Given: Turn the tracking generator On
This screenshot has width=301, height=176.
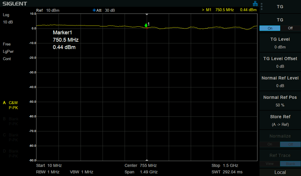Looking at the screenshot, I should [270, 28].
